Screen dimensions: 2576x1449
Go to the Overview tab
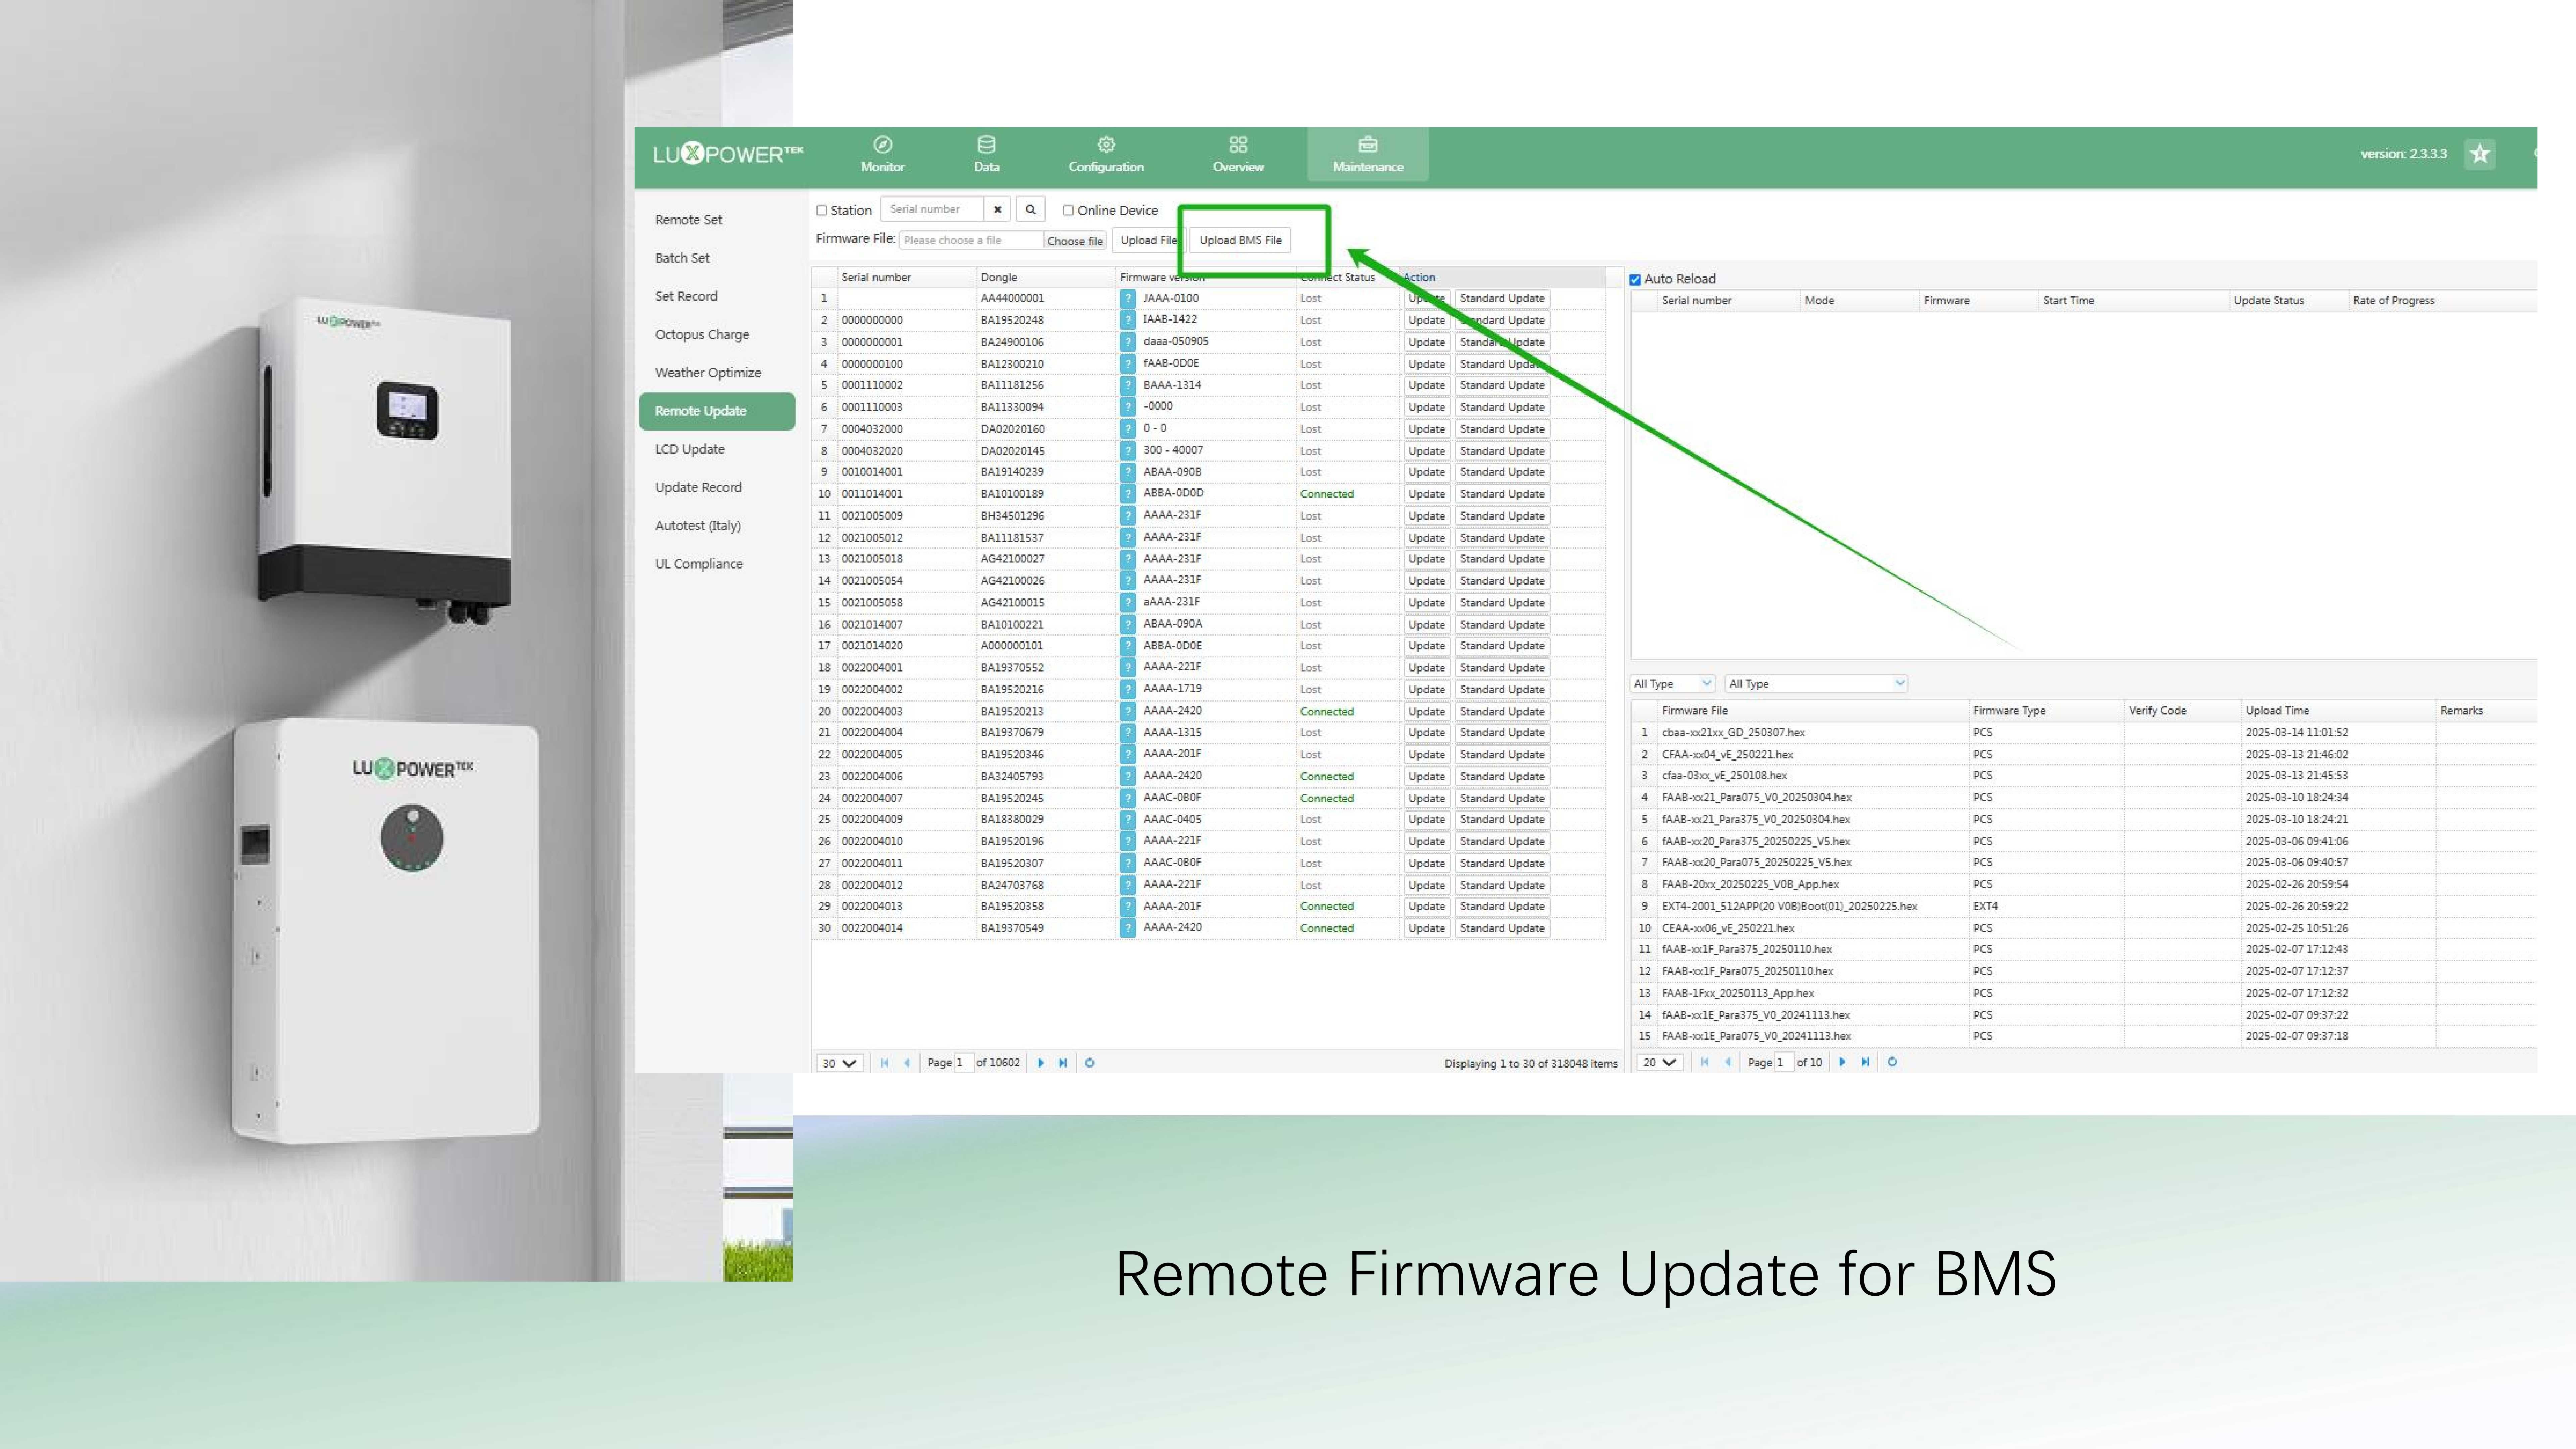[1238, 154]
